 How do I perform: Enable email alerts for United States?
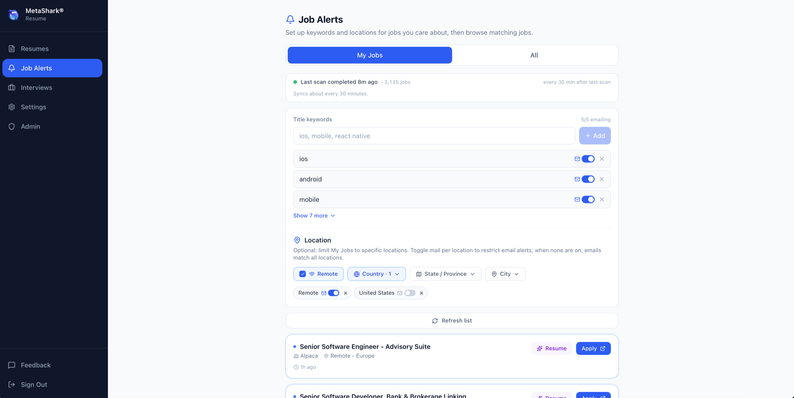tap(410, 293)
